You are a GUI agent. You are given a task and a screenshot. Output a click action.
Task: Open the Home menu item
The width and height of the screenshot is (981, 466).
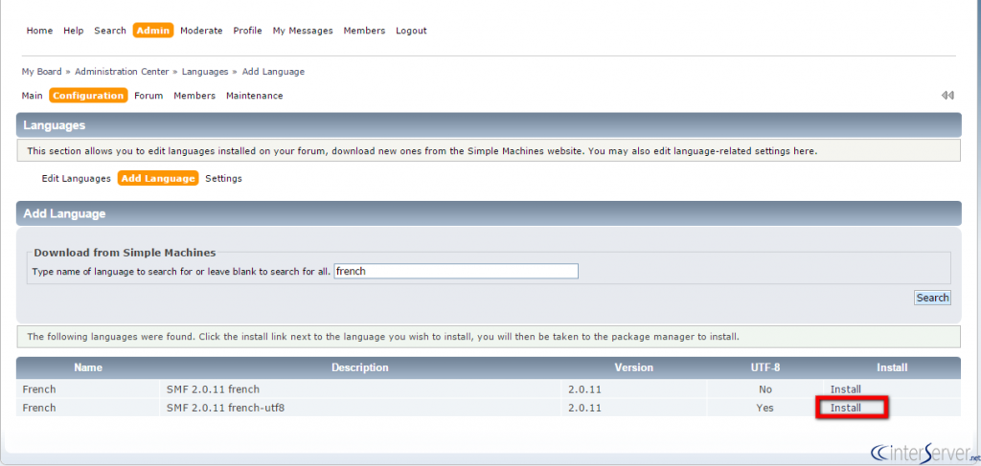tap(39, 31)
